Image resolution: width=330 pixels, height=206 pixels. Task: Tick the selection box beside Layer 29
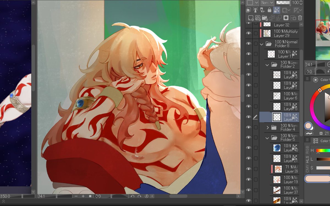click(x=256, y=33)
